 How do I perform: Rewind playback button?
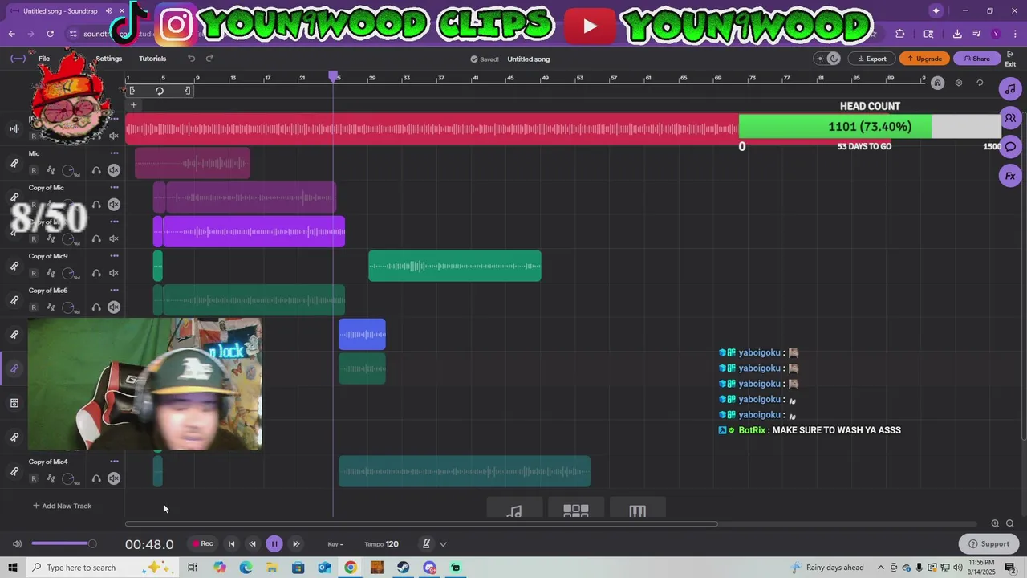point(253,543)
